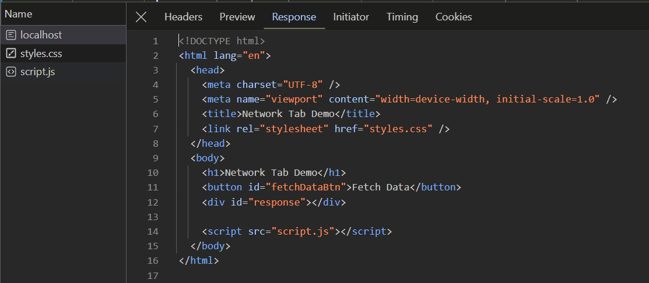
Task: Switch to the Preview tab
Action: (x=237, y=17)
